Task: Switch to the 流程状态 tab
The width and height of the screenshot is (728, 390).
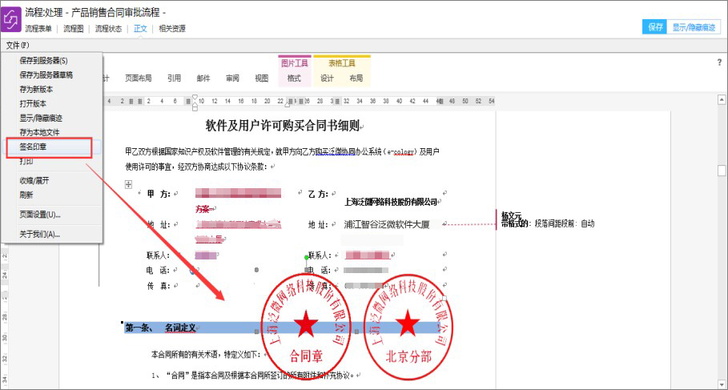Action: click(x=109, y=29)
